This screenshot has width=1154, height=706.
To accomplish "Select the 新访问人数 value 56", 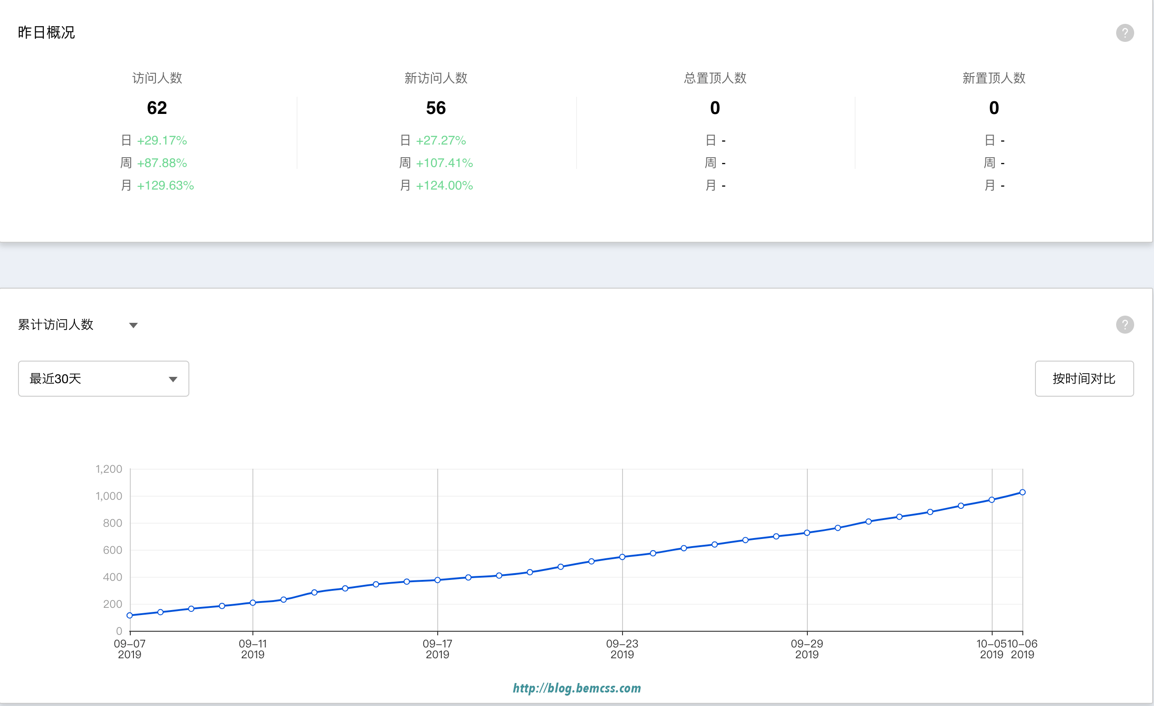I will click(436, 108).
